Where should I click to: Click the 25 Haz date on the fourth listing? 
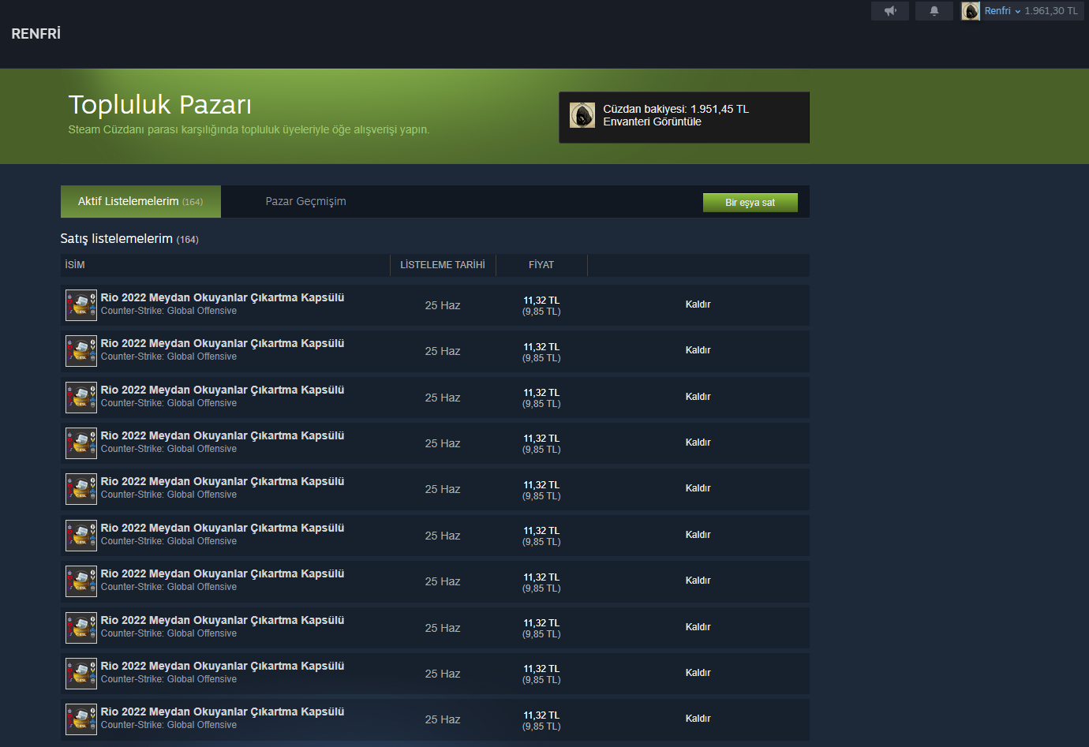443,443
